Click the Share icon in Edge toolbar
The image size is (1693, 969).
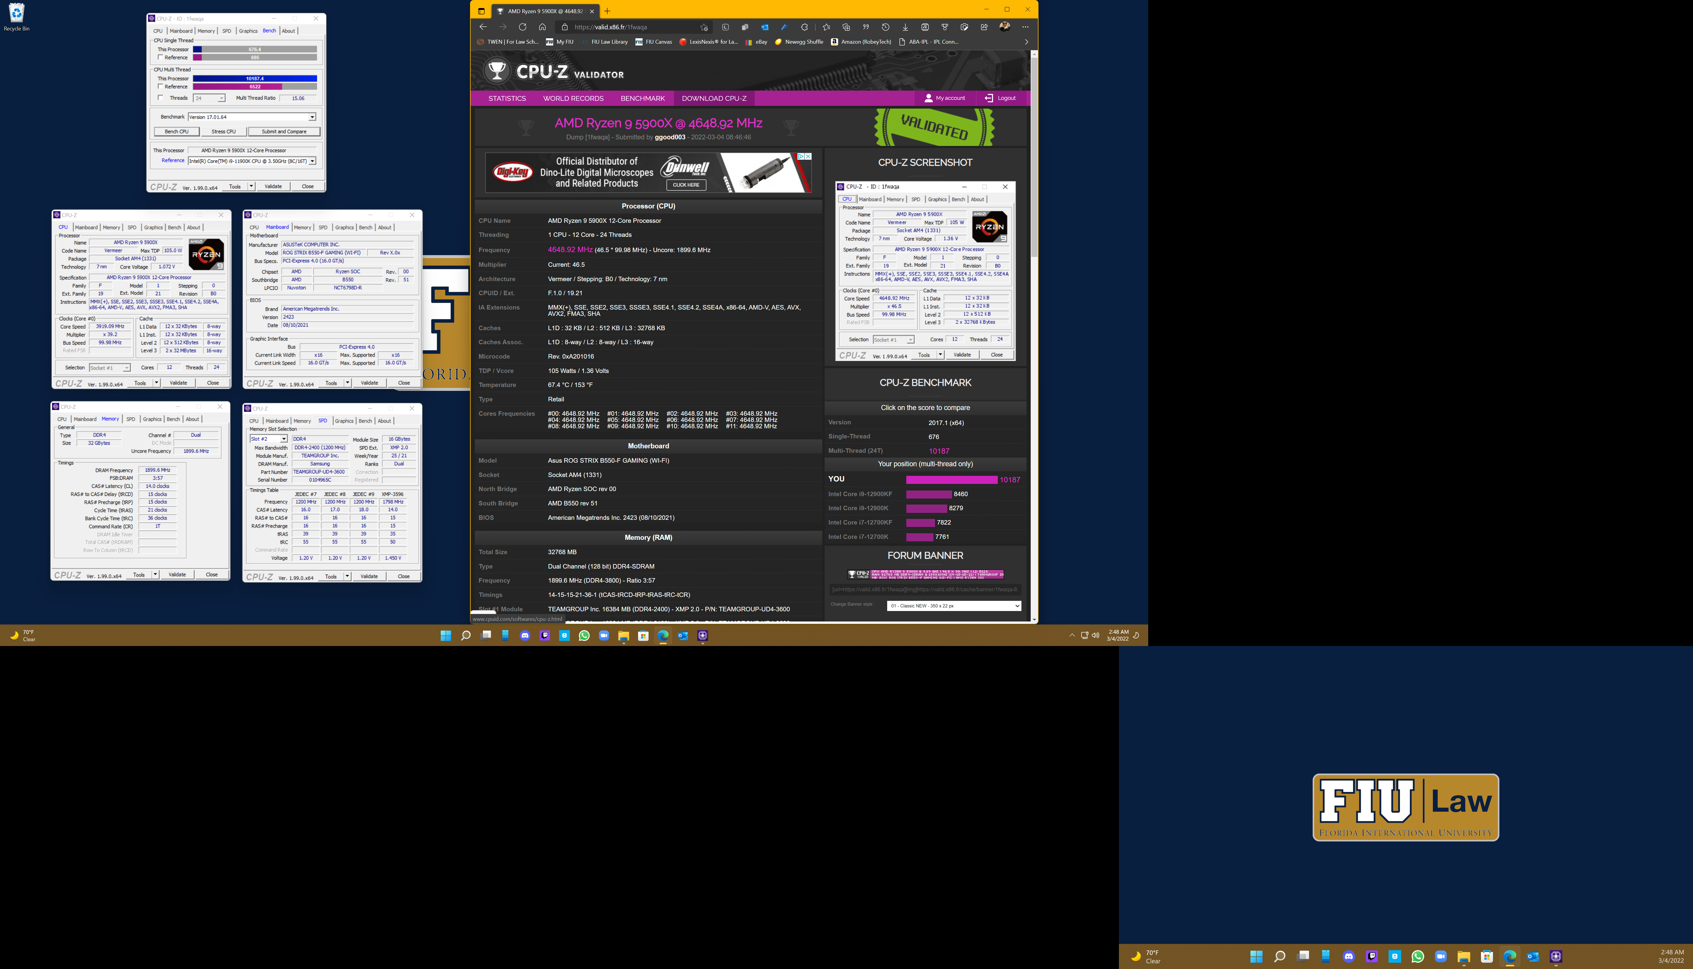point(985,27)
